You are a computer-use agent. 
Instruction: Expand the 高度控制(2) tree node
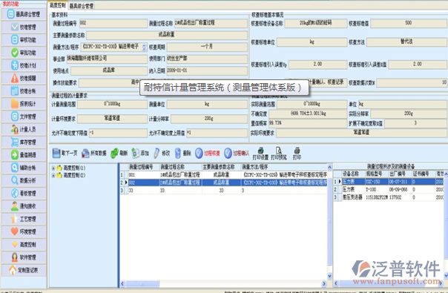53,176
